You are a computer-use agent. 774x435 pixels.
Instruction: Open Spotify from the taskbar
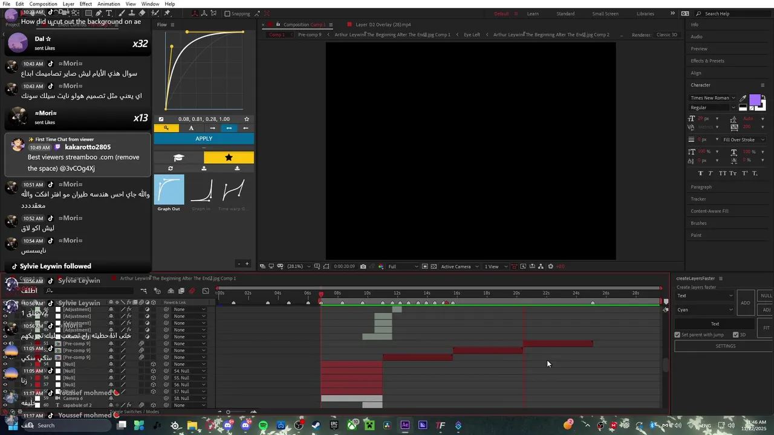click(x=263, y=425)
